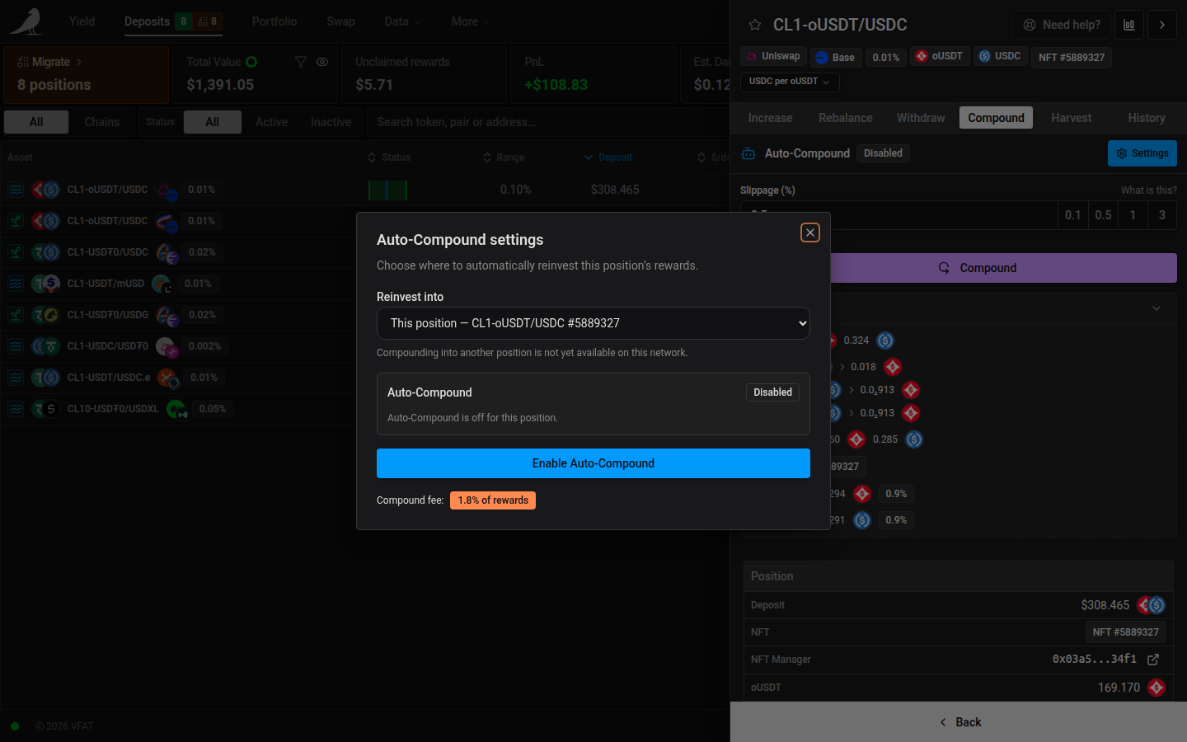Open the USDC per oUSDT price dropdown
This screenshot has height=742, width=1187.
pos(790,82)
